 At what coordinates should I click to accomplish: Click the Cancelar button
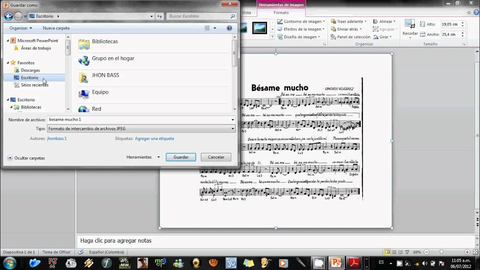(216, 157)
